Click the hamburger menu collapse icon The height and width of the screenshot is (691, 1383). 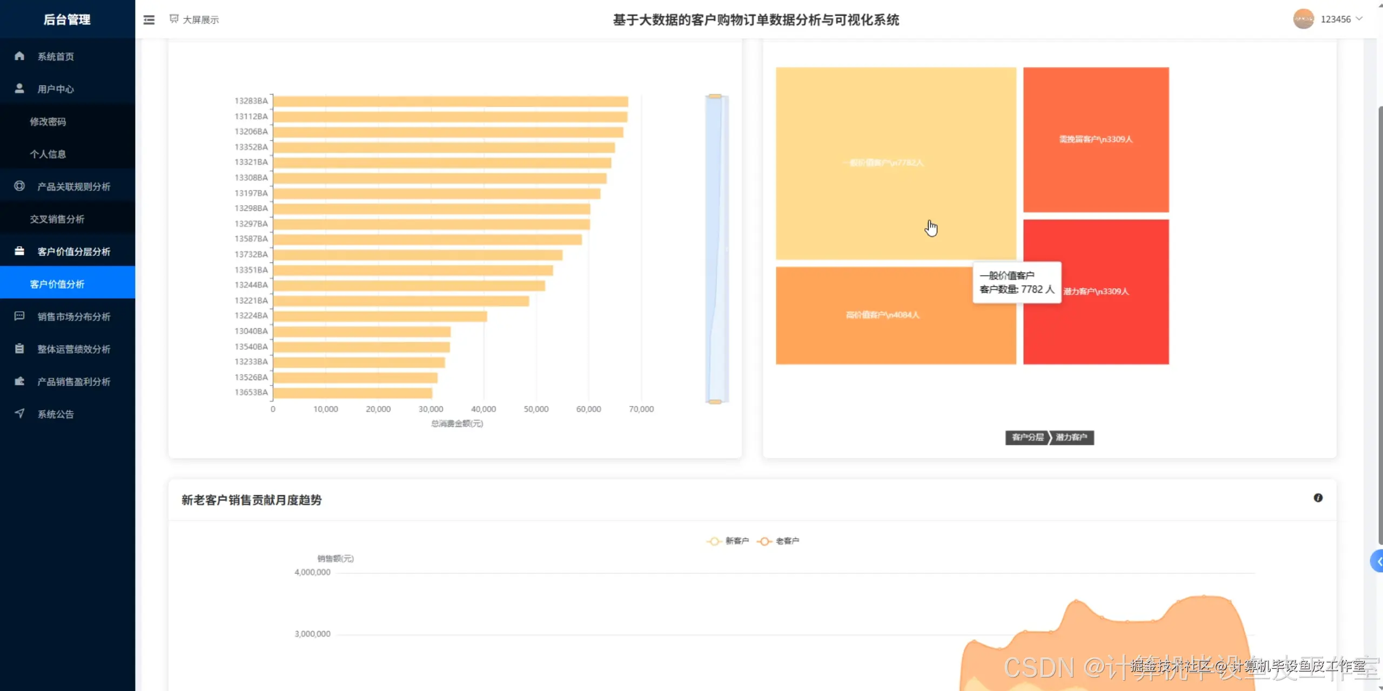pos(149,20)
